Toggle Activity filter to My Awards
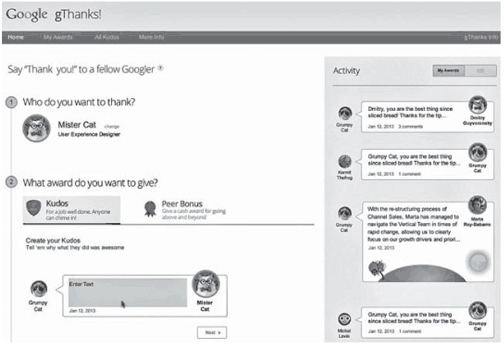Screen dimensions: 504x347 [x=449, y=71]
